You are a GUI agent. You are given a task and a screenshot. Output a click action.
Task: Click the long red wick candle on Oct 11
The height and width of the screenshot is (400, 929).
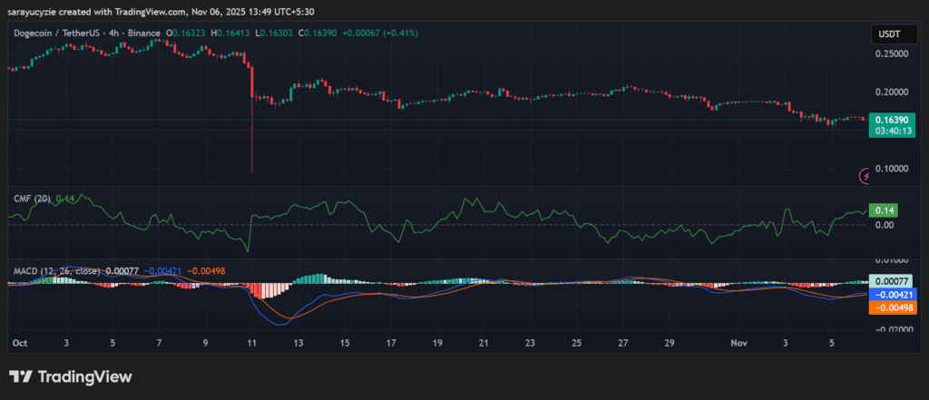pyautogui.click(x=251, y=136)
